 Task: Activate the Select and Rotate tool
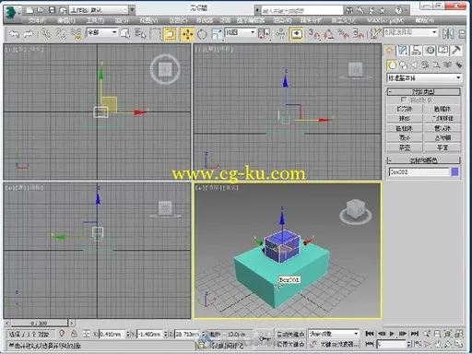click(x=202, y=34)
